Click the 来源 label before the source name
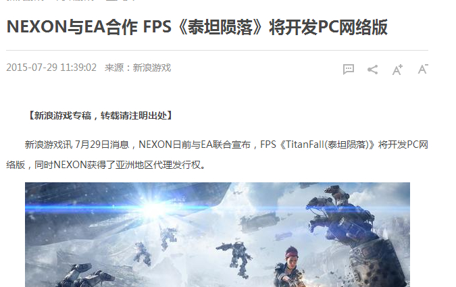The width and height of the screenshot is (456, 287). pos(114,68)
